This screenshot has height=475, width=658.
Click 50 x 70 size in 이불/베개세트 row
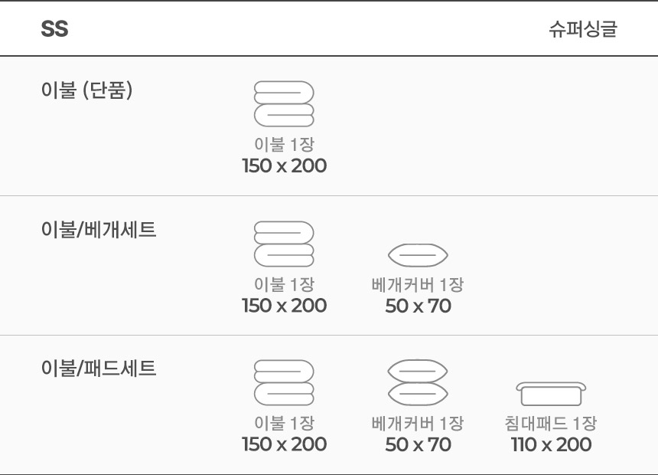418,306
